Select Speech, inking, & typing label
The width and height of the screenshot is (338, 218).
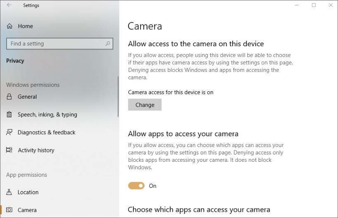pos(47,114)
